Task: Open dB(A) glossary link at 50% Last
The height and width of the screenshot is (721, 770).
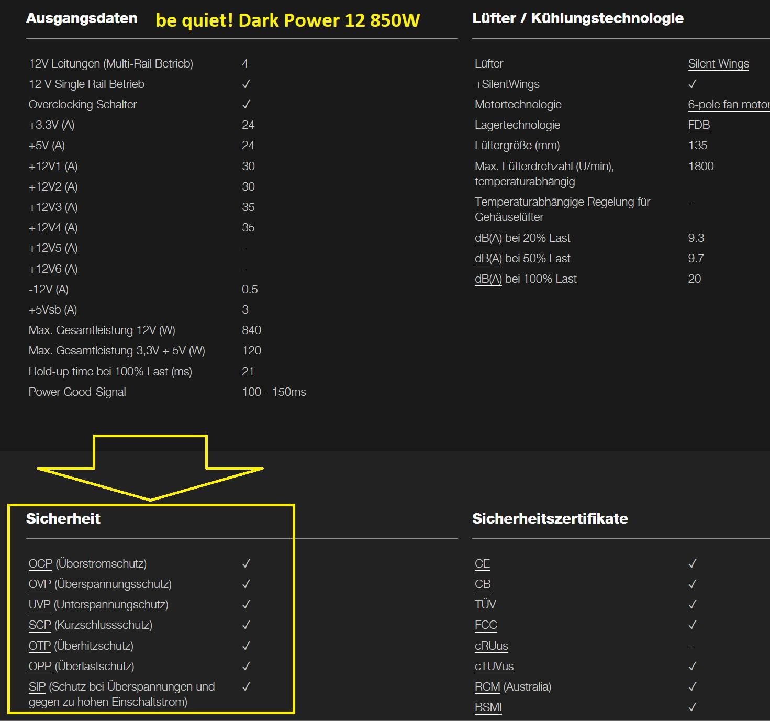Action: pos(488,259)
